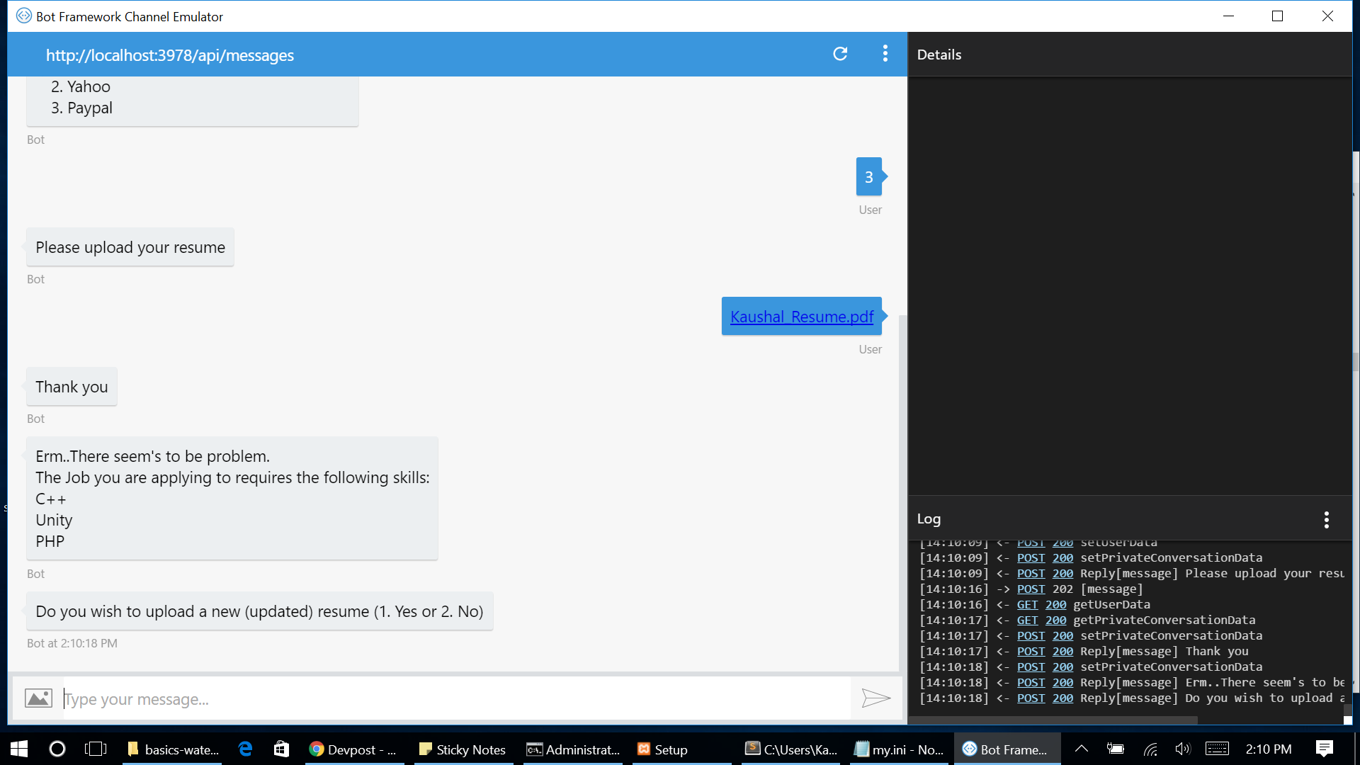The image size is (1360, 765).
Task: Click the image upload icon
Action: 38,698
